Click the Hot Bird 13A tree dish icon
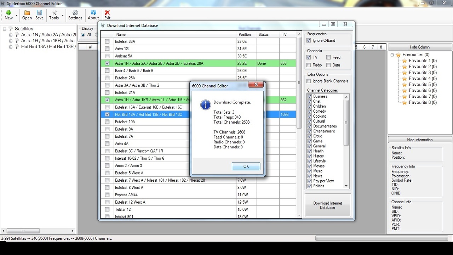 17,47
